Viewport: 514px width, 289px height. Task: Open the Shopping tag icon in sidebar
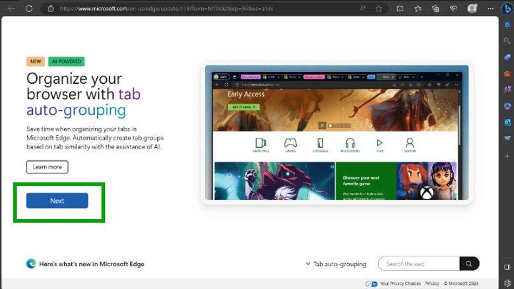[507, 57]
